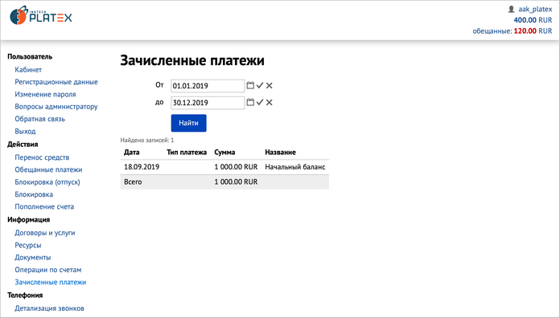Click the Пользователь section header
This screenshot has height=318, width=560.
[x=30, y=57]
